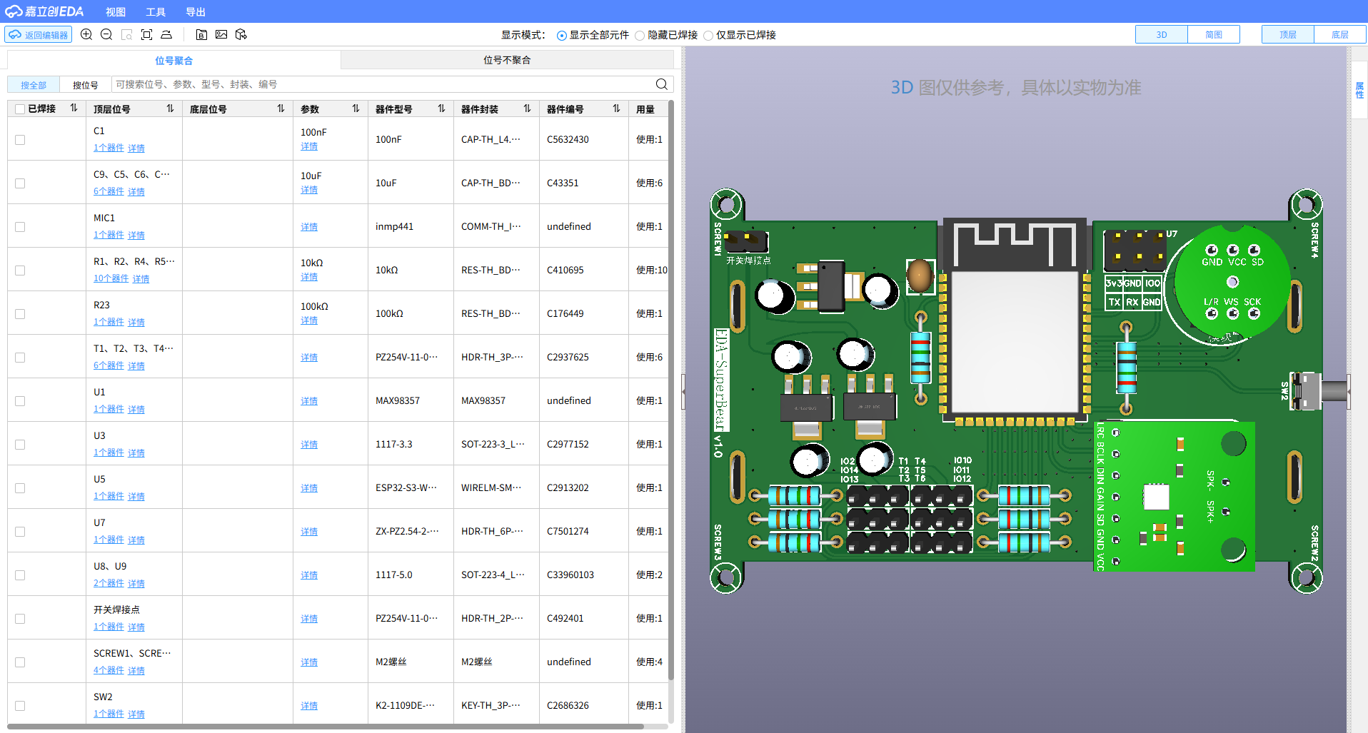Switch to the 位号不聚合 tab
1368x733 pixels.
click(507, 60)
